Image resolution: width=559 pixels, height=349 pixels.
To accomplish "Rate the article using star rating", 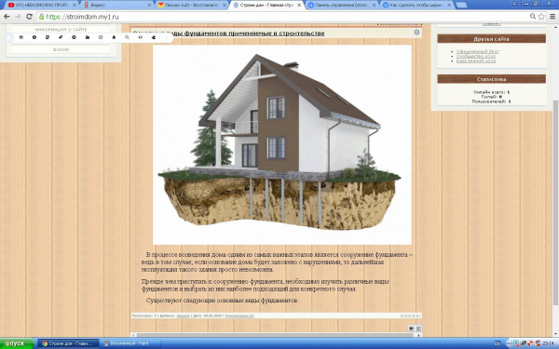I will [410, 315].
